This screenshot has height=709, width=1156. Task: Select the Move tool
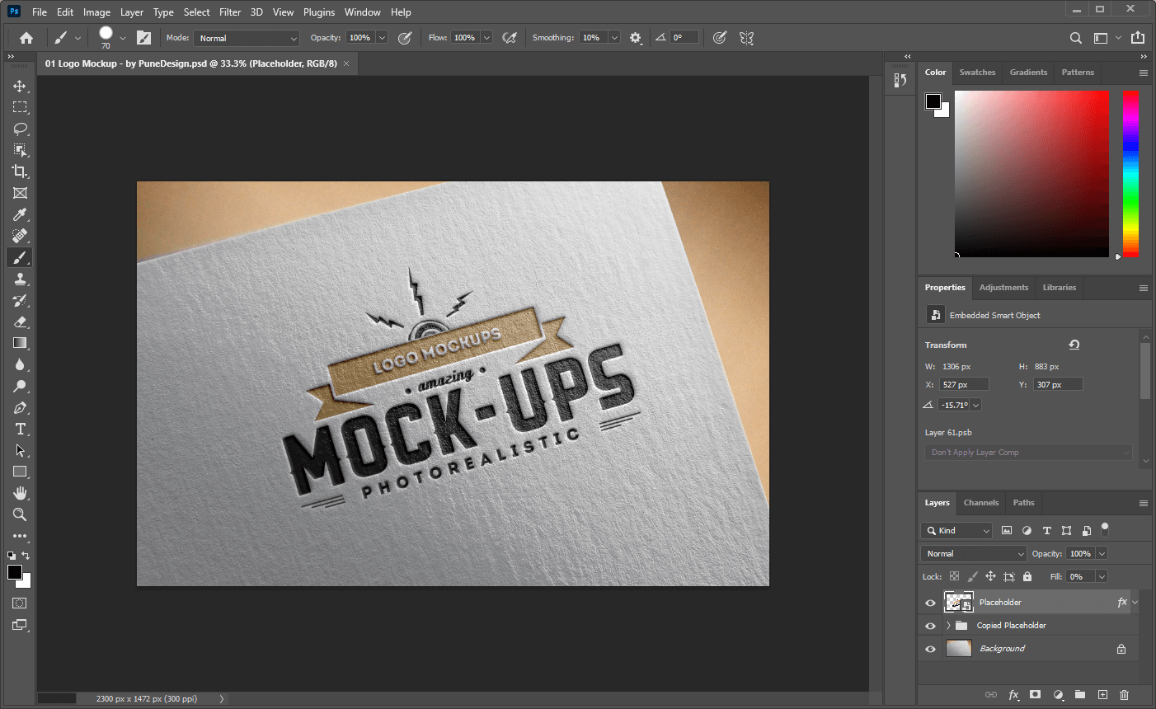(20, 86)
